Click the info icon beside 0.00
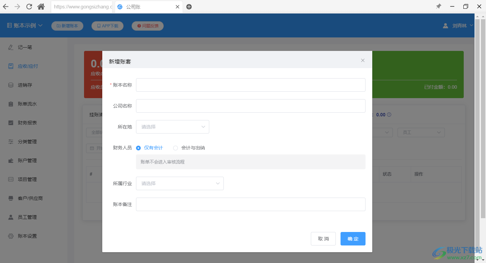 coord(389,115)
